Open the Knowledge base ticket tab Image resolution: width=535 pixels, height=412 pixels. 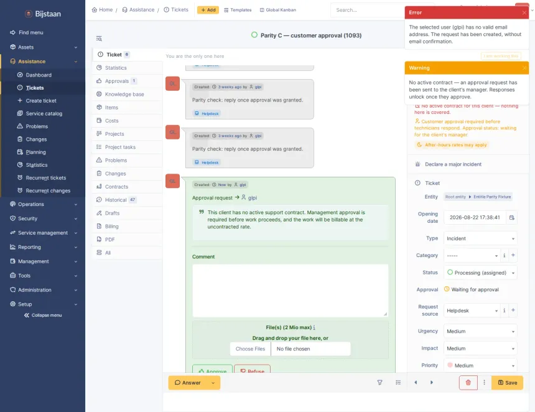pyautogui.click(x=127, y=94)
